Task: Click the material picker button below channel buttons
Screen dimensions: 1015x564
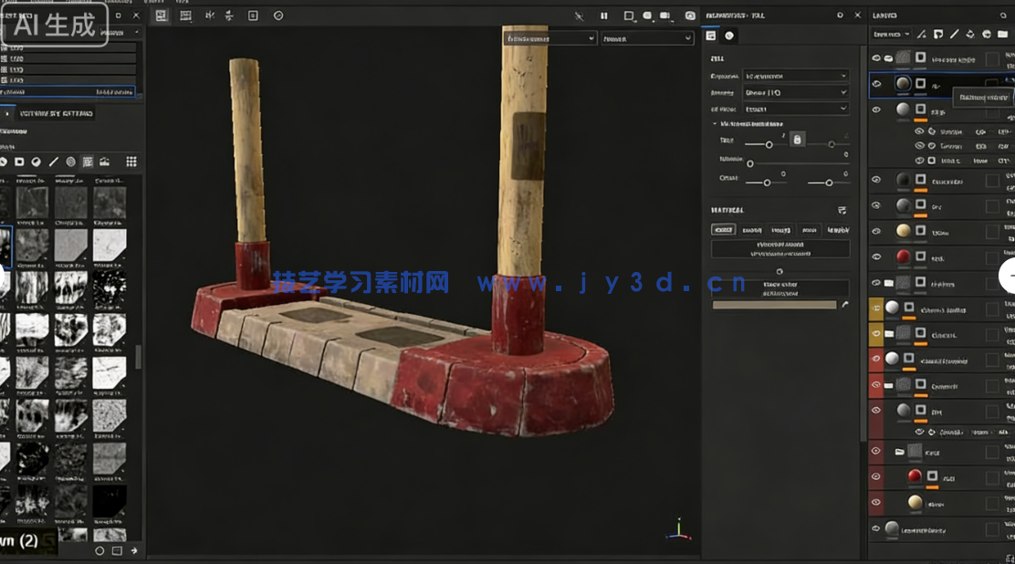Action: [x=780, y=248]
